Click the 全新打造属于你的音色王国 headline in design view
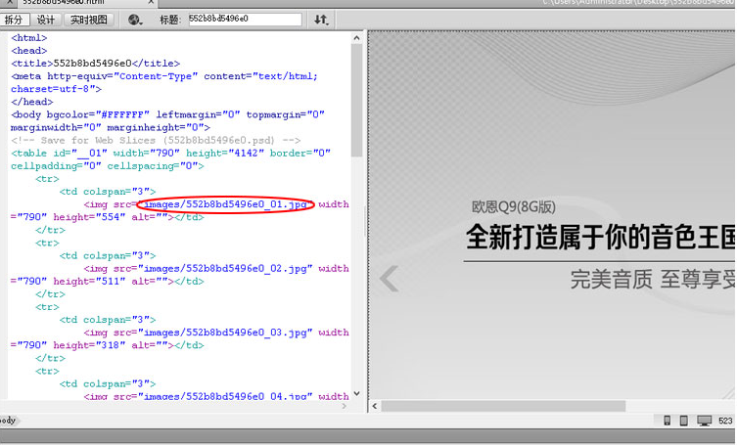The image size is (737, 445). pyautogui.click(x=601, y=238)
